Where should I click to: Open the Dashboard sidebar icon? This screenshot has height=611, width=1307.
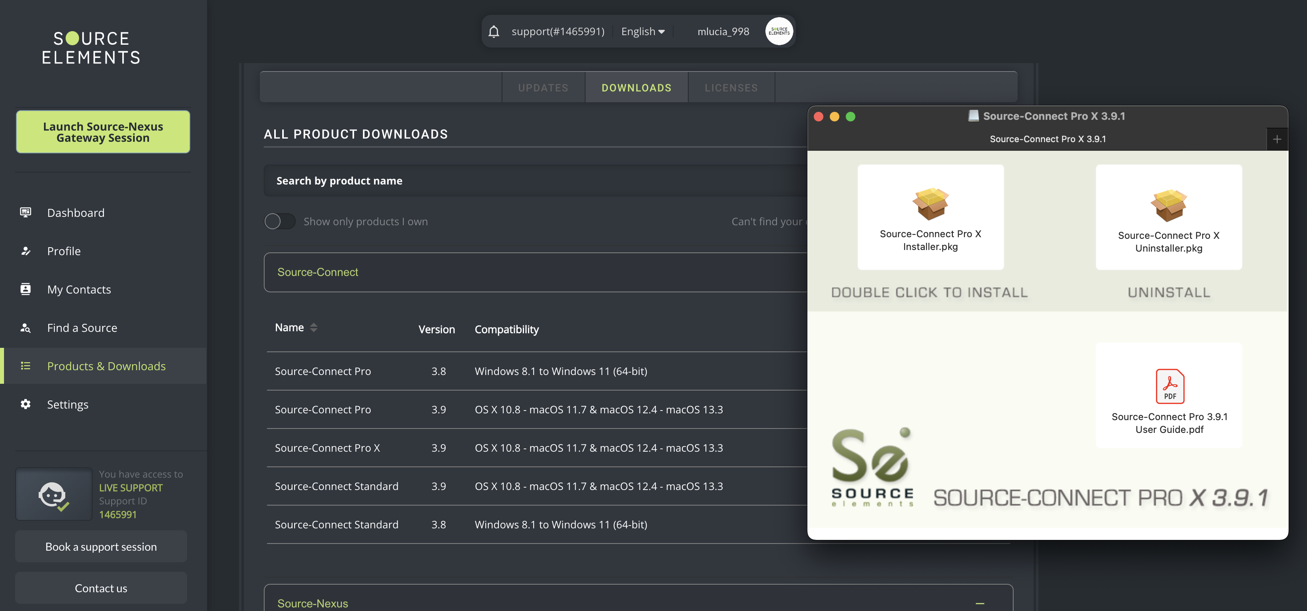(x=25, y=212)
